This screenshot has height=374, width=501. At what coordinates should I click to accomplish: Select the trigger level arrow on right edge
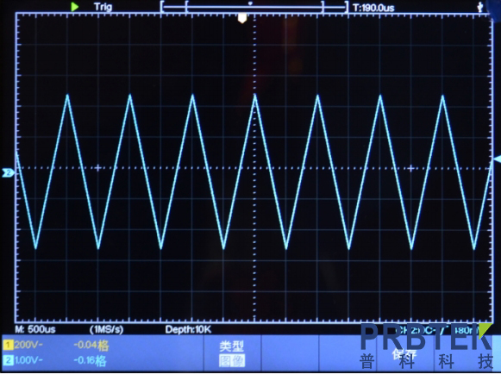pos(498,159)
